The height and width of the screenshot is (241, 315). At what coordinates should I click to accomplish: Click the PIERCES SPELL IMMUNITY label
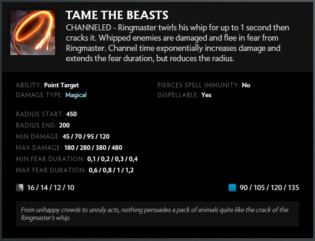[199, 85]
